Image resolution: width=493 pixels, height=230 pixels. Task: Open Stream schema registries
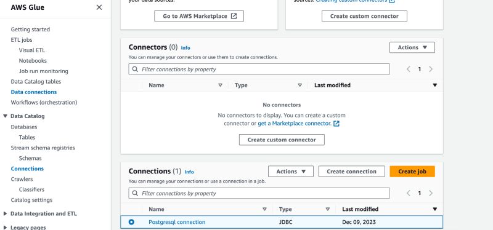tap(43, 148)
